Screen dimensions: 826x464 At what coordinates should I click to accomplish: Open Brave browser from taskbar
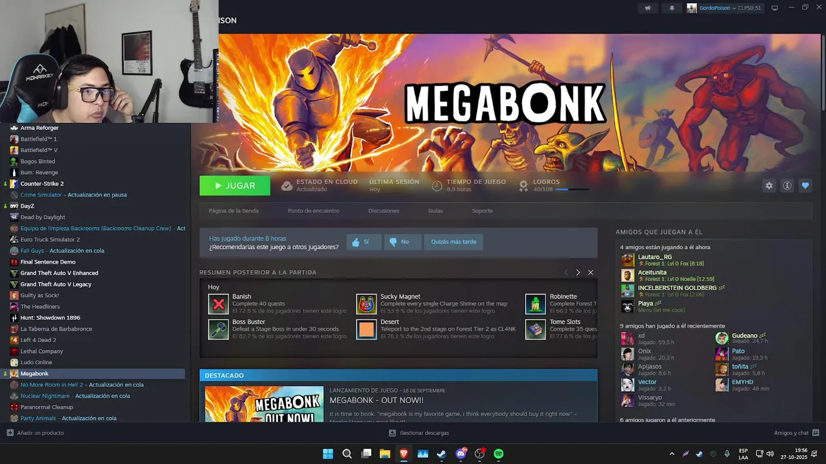(404, 454)
